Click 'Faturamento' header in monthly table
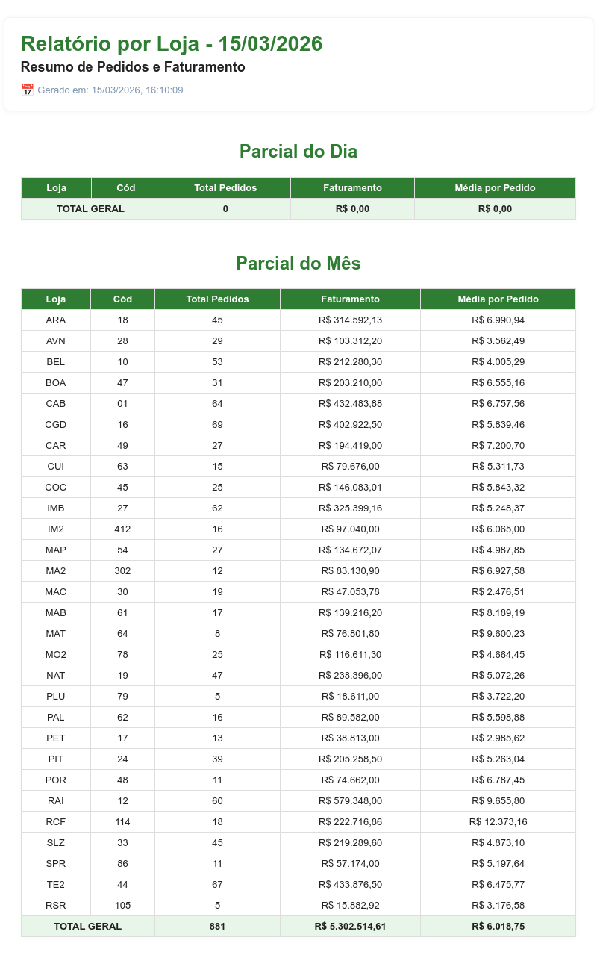The width and height of the screenshot is (597, 958). (x=350, y=299)
